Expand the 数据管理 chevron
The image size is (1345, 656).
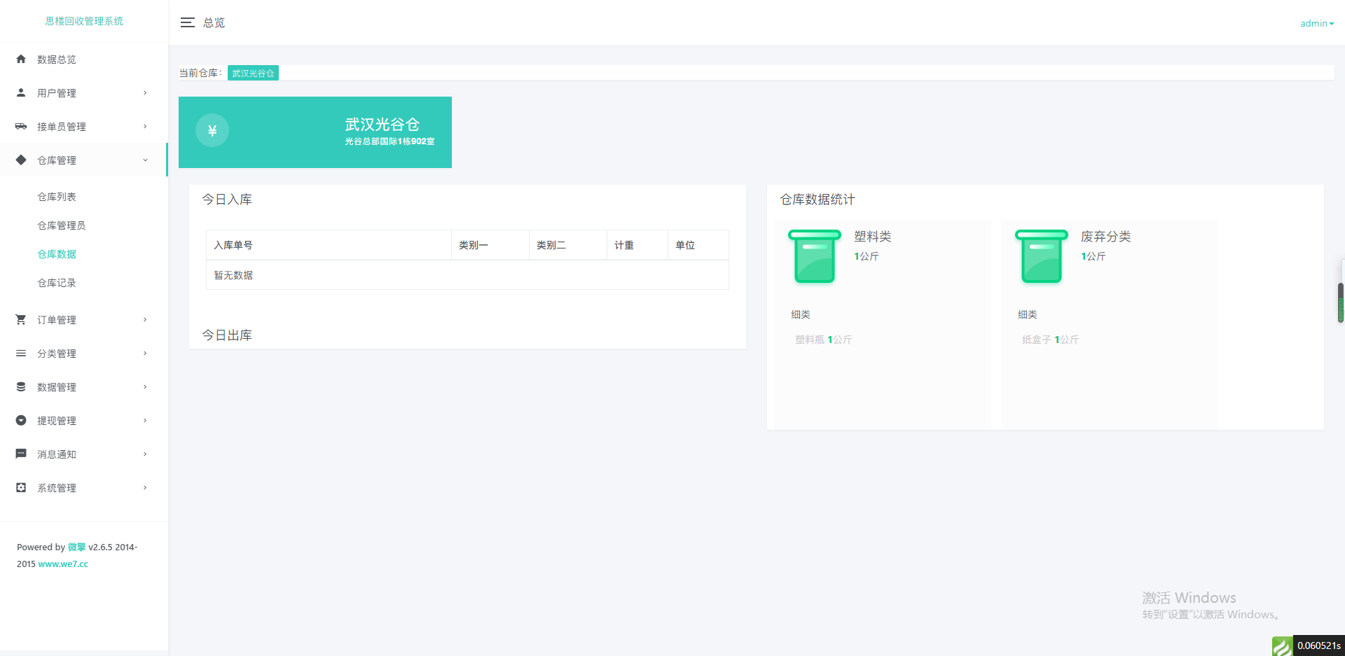click(x=145, y=386)
